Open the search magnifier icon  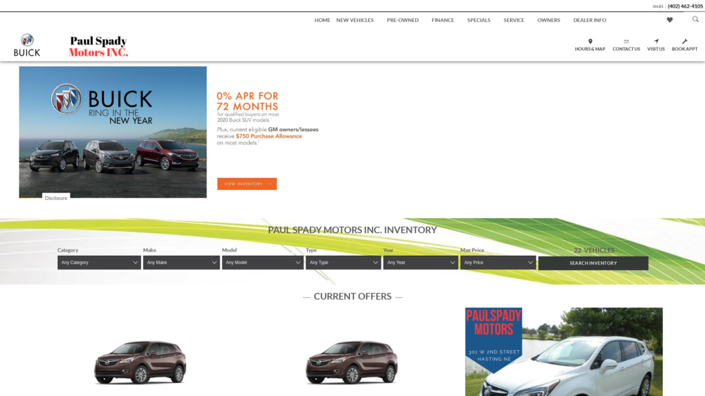pyautogui.click(x=695, y=19)
